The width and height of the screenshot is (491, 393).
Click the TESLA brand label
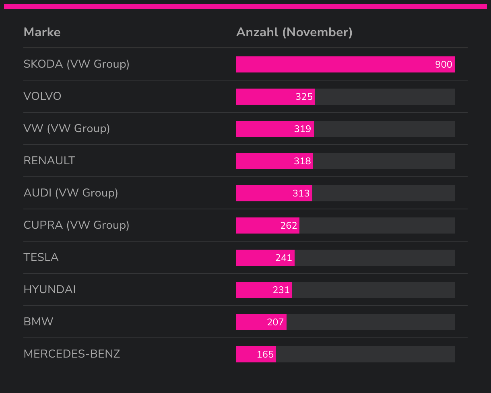coord(41,257)
